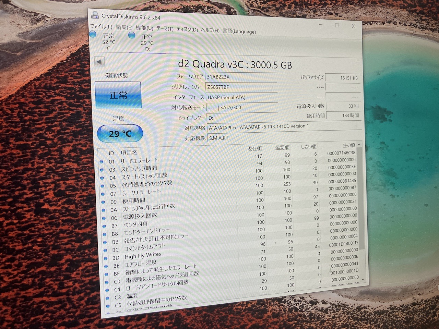This screenshot has height=329, width=439.
Task: Click the CrystalDiskInfo app icon in title bar
Action: [x=95, y=15]
